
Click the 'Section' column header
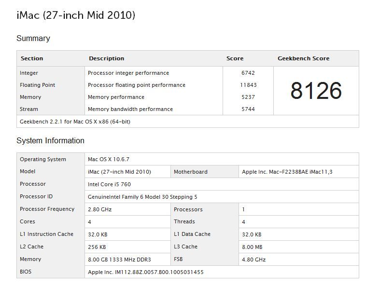click(x=32, y=58)
